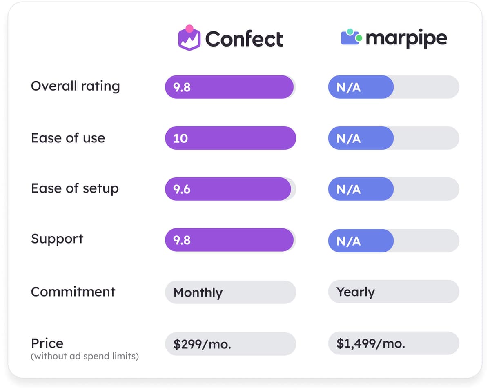490x392 pixels.
Task: Click Confect's 9.8 Overall rating bar
Action: point(229,87)
